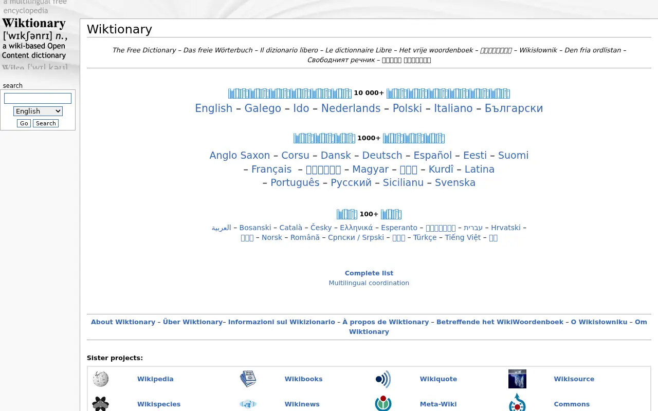Screen dimensions: 658x411
Task: Click the Wikipedia globe icon
Action: [101, 379]
